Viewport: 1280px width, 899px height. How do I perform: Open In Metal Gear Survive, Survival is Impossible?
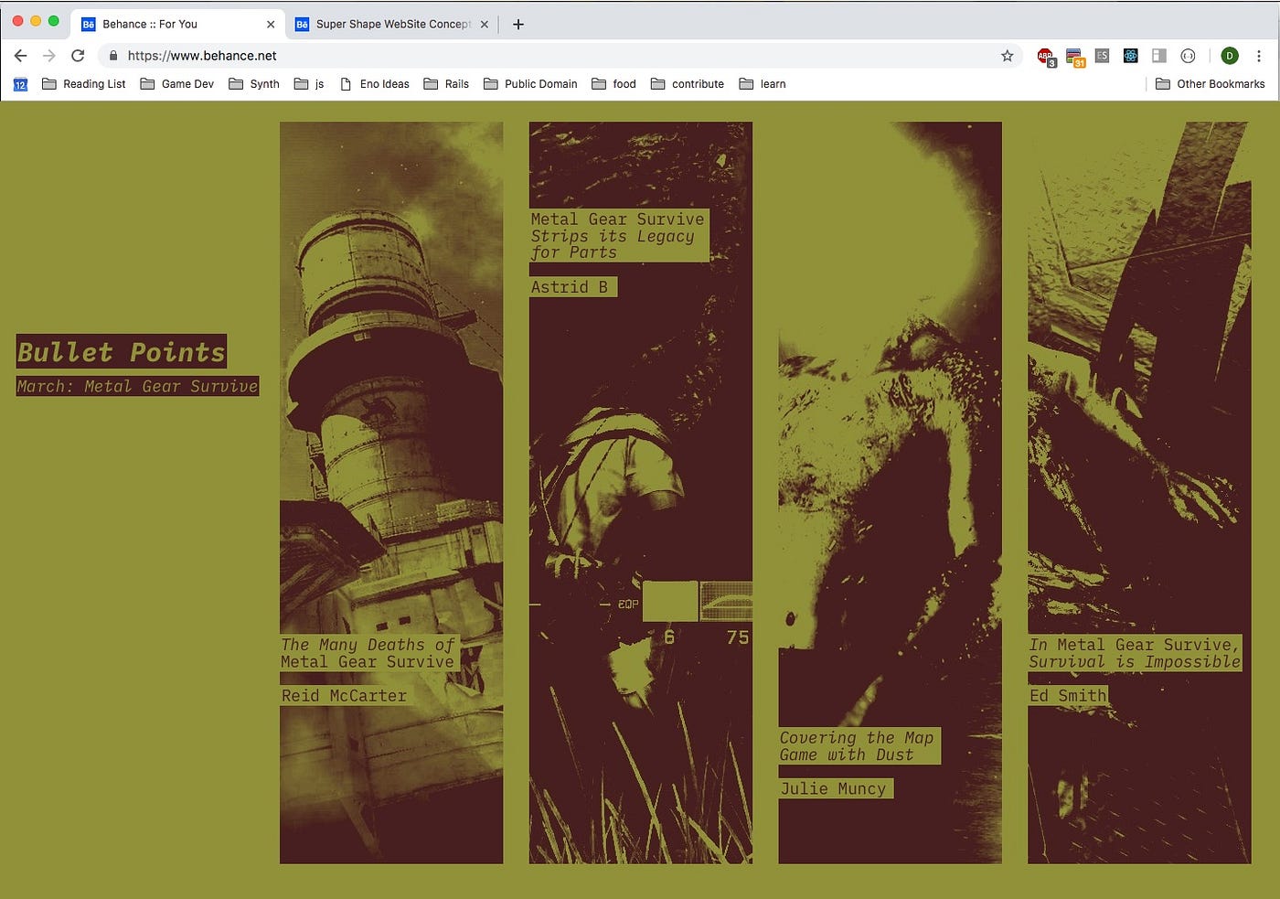[x=1135, y=653]
